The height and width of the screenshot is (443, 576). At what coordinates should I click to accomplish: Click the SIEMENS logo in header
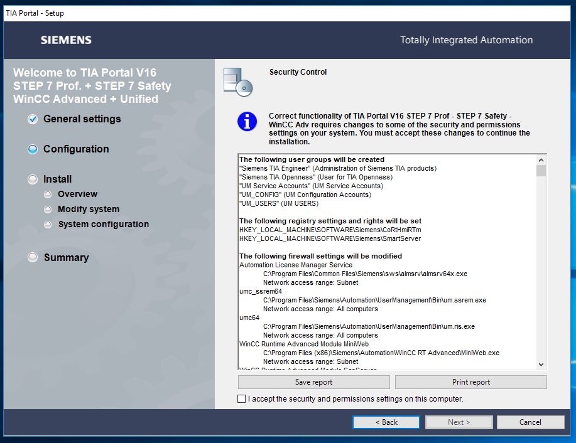pos(66,40)
